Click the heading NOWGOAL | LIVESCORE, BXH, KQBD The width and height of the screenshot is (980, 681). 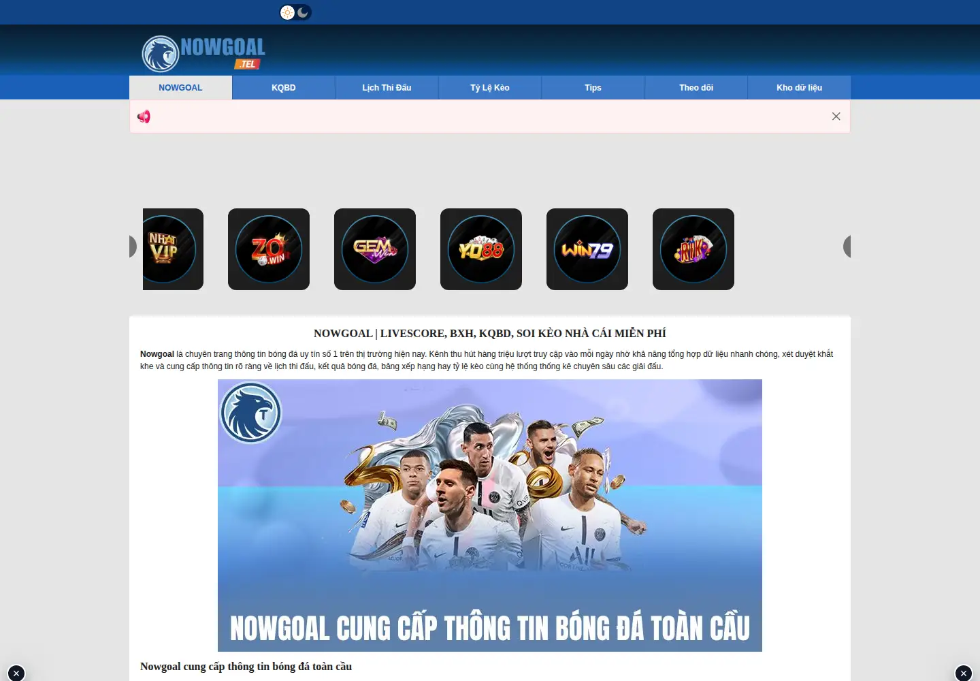[x=490, y=334]
